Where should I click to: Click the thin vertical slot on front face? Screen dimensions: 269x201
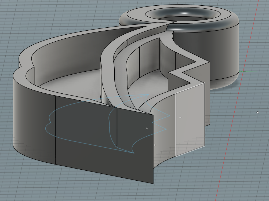pos(117,126)
